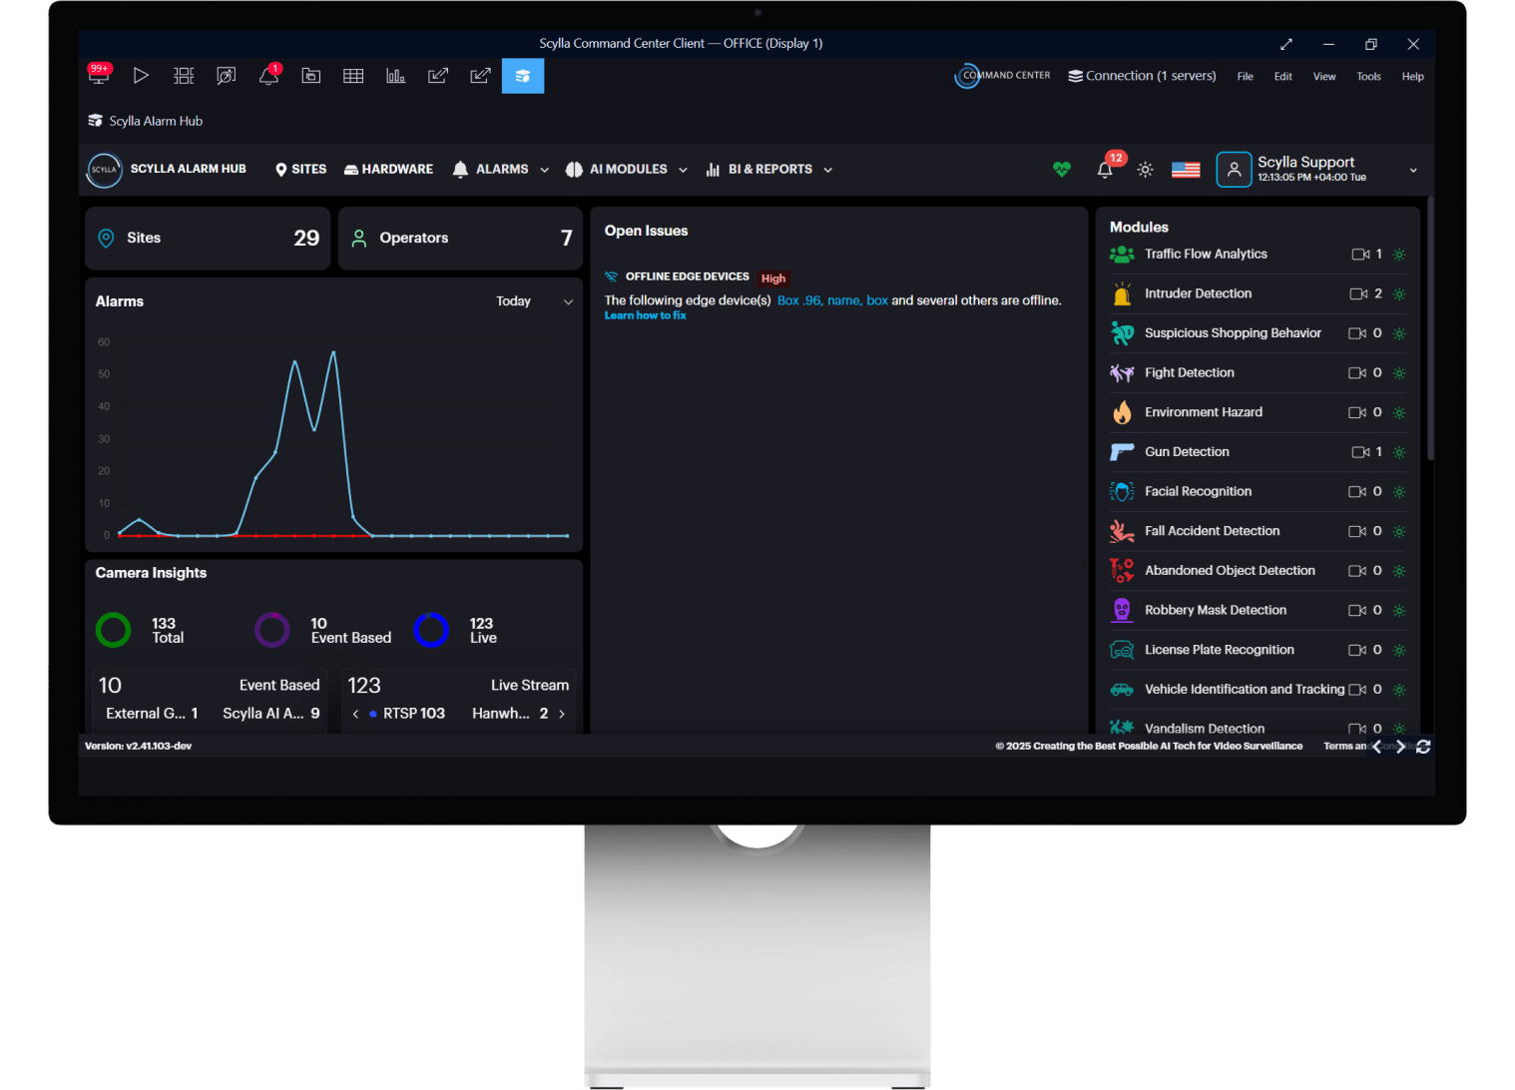The image size is (1515, 1090).
Task: Go back with bottom left chevron arrow
Action: (1377, 747)
